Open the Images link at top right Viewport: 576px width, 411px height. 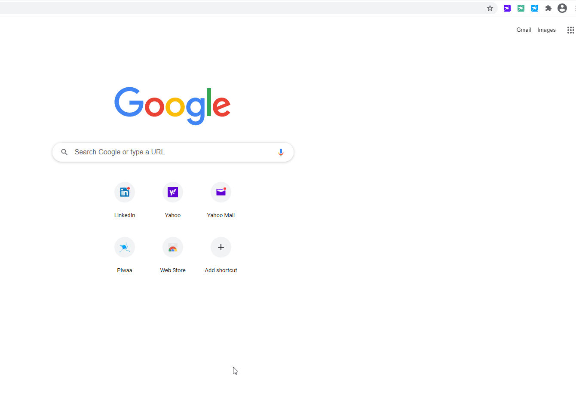click(x=546, y=30)
